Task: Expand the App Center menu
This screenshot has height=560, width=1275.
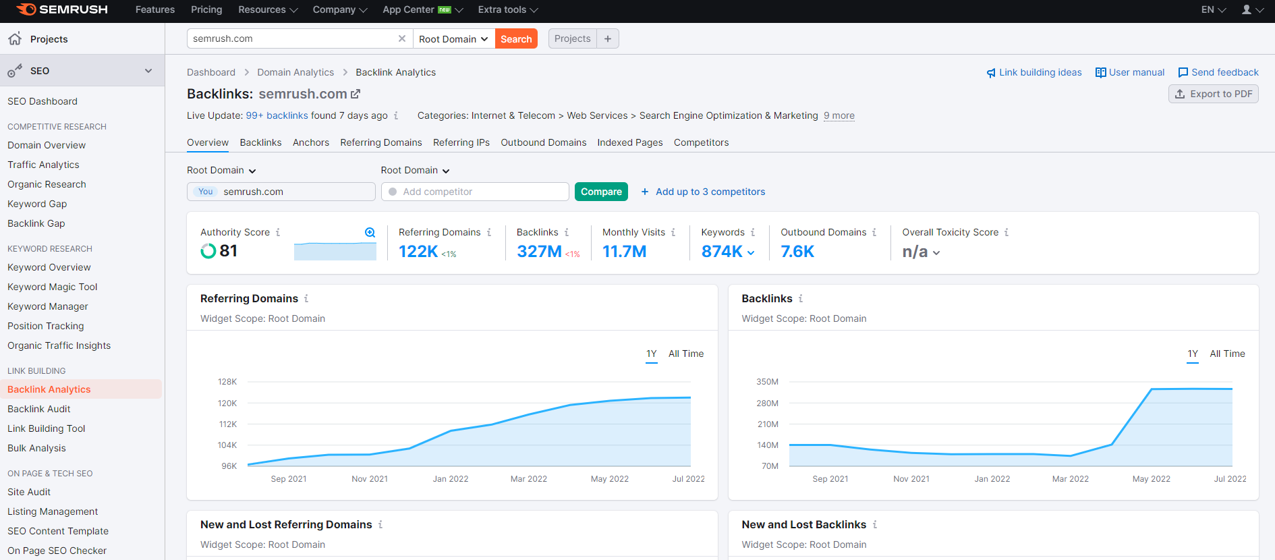Action: (423, 9)
